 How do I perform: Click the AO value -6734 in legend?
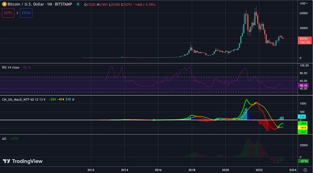click(x=14, y=139)
